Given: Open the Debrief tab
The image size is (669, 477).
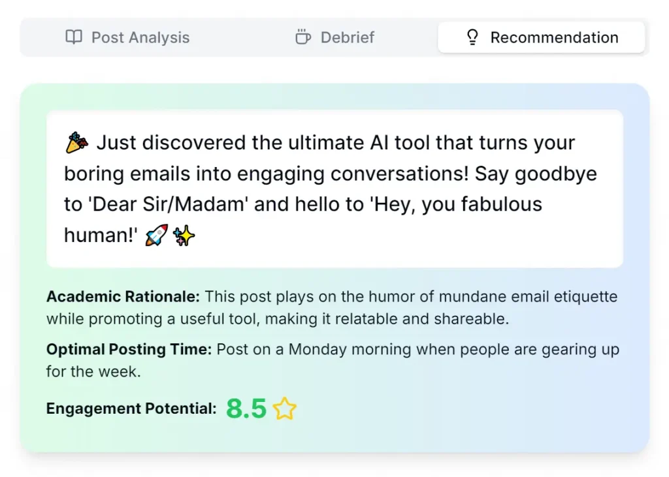Looking at the screenshot, I should point(347,37).
